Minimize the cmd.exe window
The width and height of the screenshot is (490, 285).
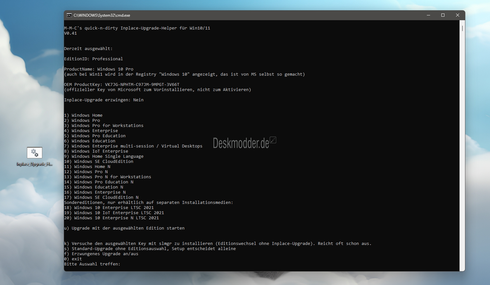[x=428, y=15]
